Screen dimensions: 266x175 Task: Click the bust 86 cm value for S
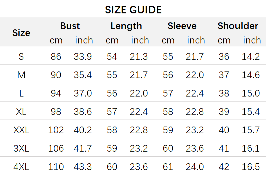56,56
